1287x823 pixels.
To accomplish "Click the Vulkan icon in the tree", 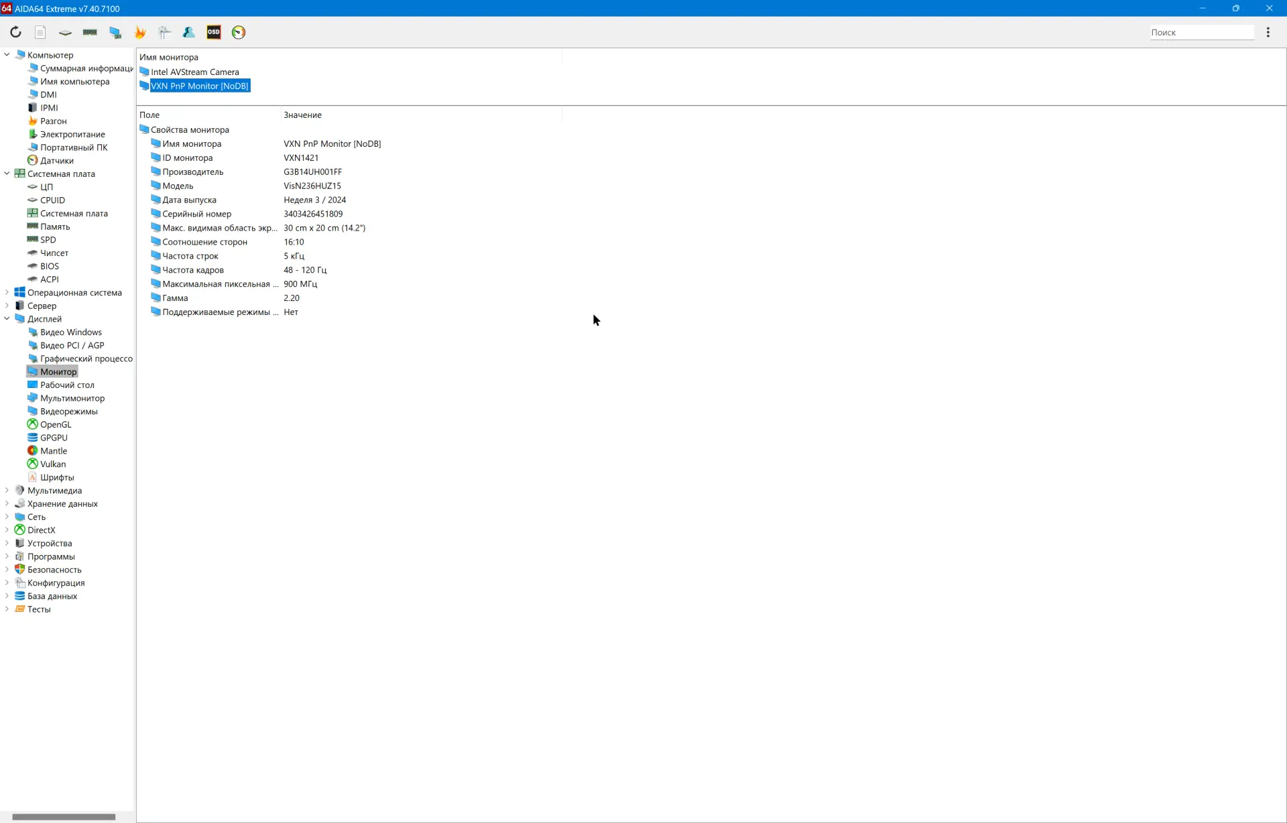I will (32, 464).
